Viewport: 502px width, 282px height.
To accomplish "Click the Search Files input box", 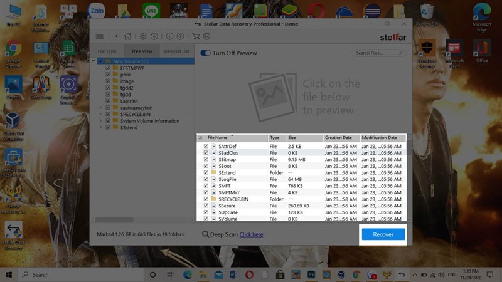I will (376, 53).
